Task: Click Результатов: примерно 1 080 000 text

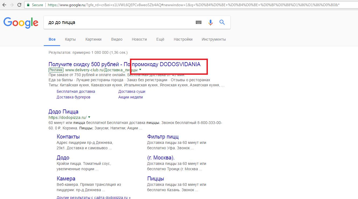Action: [x=88, y=52]
